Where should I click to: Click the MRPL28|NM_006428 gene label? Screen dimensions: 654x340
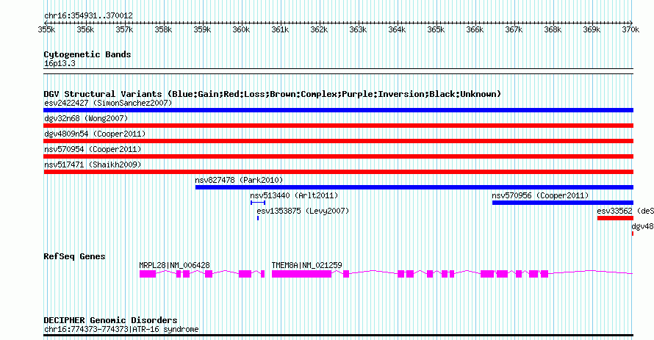(174, 265)
